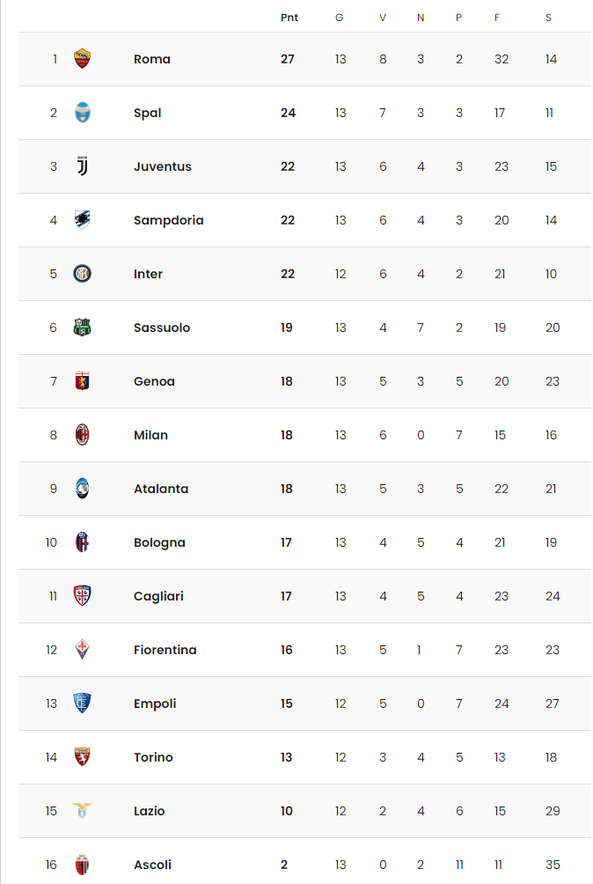Click the Sassuolo green crest icon
This screenshot has height=884, width=593.
point(82,328)
